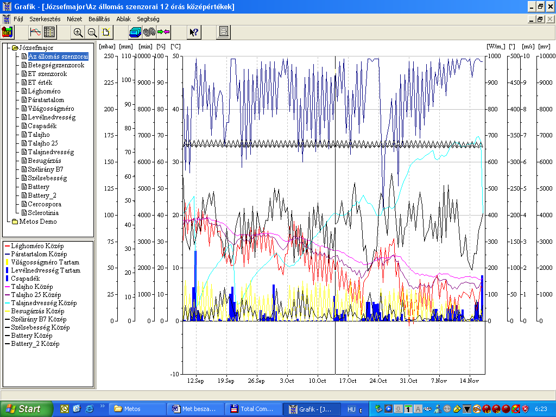Select the Metos Demo folder
Screen dimensions: 556x417
tap(37, 222)
